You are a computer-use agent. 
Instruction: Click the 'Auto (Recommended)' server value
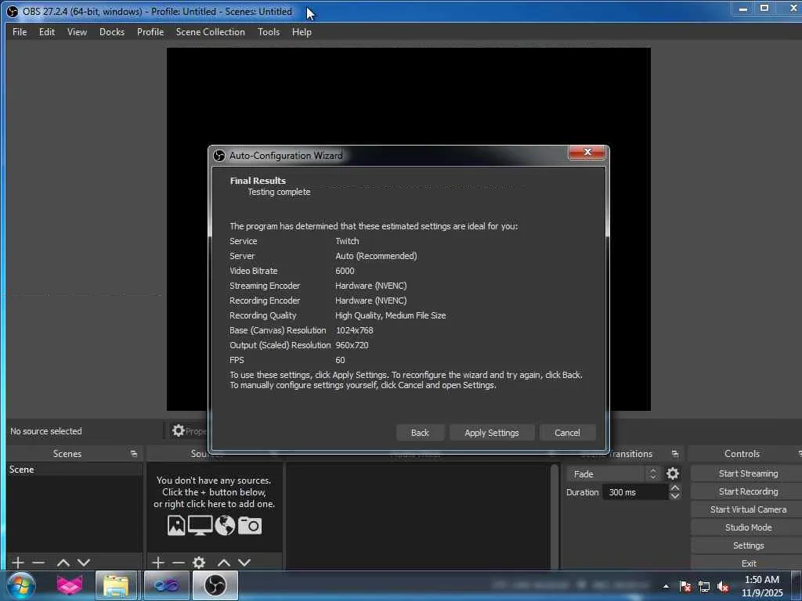coord(376,256)
